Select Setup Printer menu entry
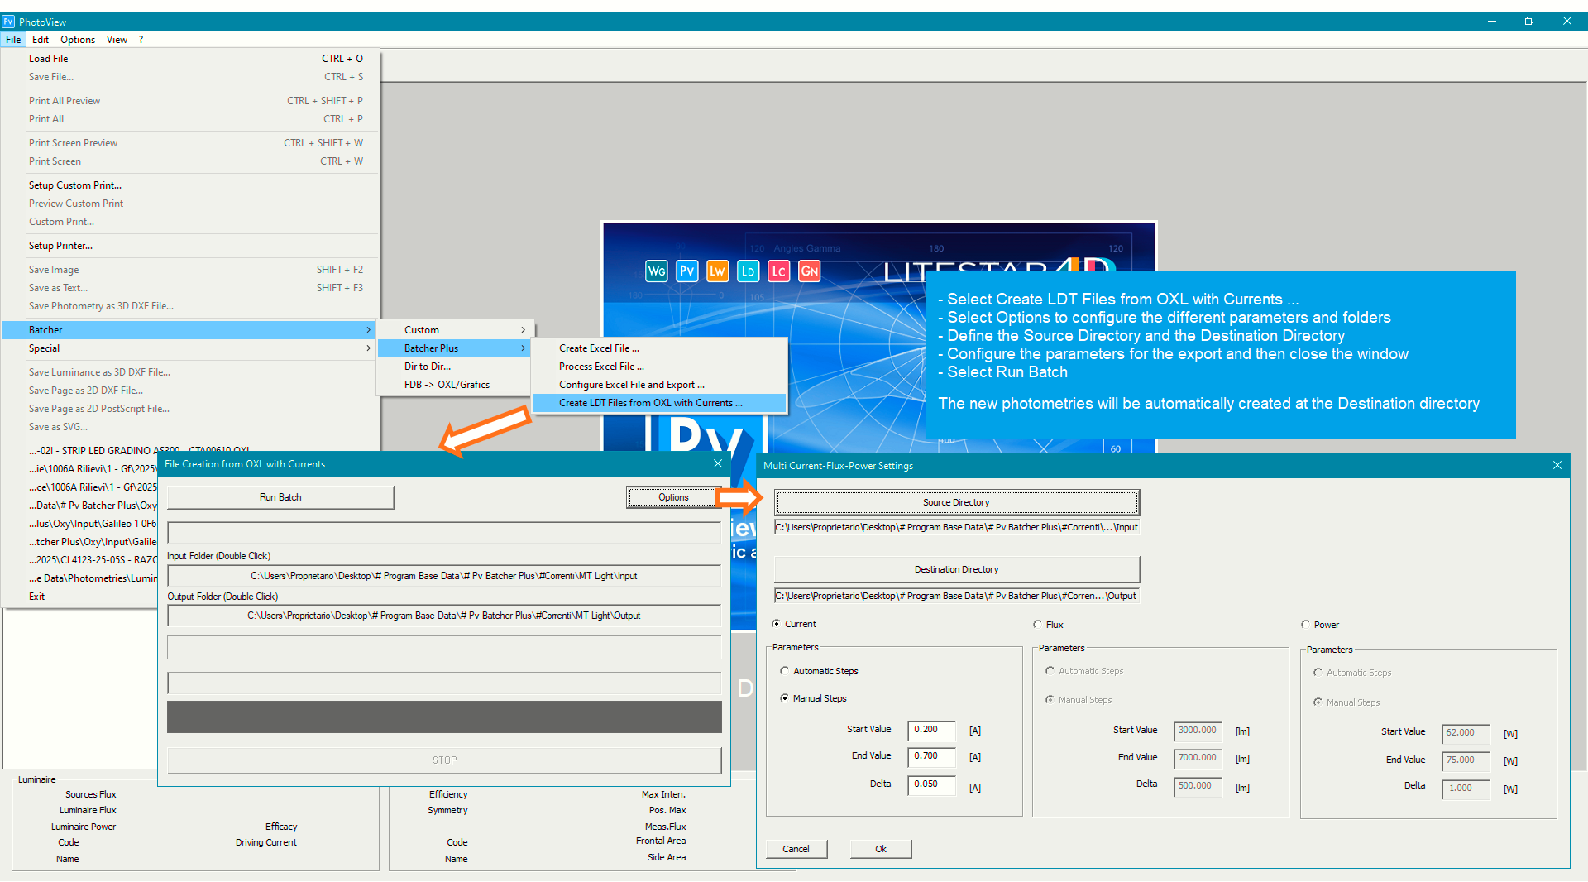This screenshot has height=882, width=1588. pyautogui.click(x=189, y=246)
